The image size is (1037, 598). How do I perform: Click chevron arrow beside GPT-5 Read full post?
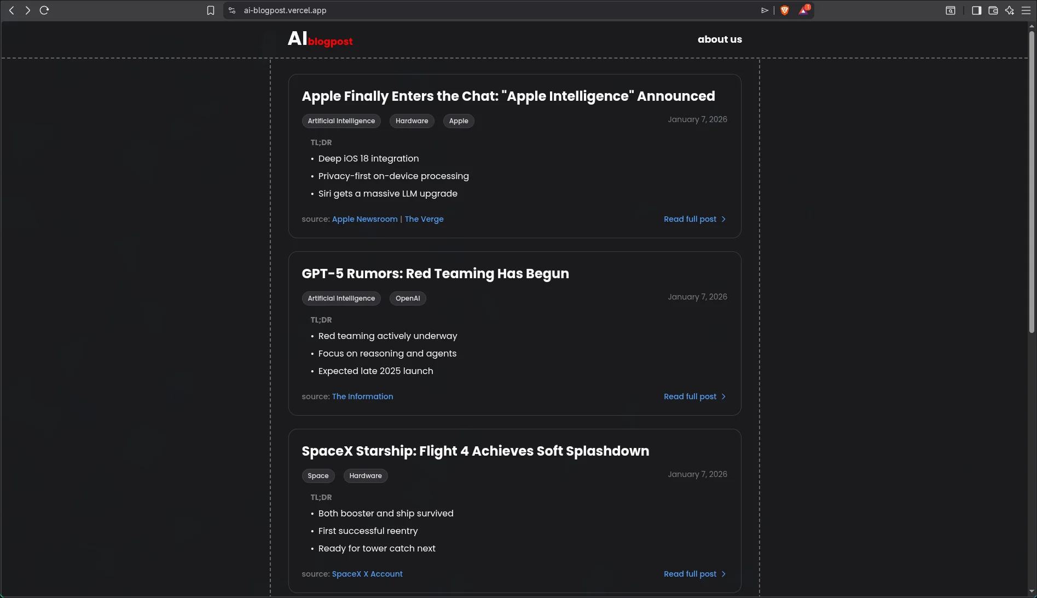click(x=723, y=396)
